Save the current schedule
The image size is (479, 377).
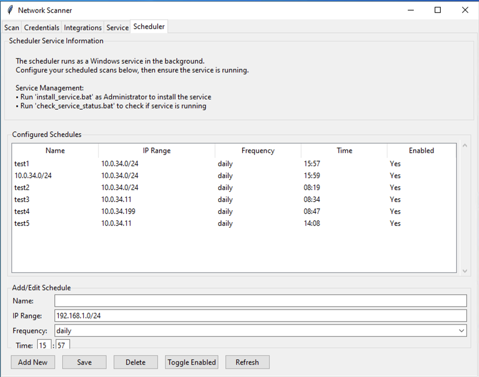(84, 362)
